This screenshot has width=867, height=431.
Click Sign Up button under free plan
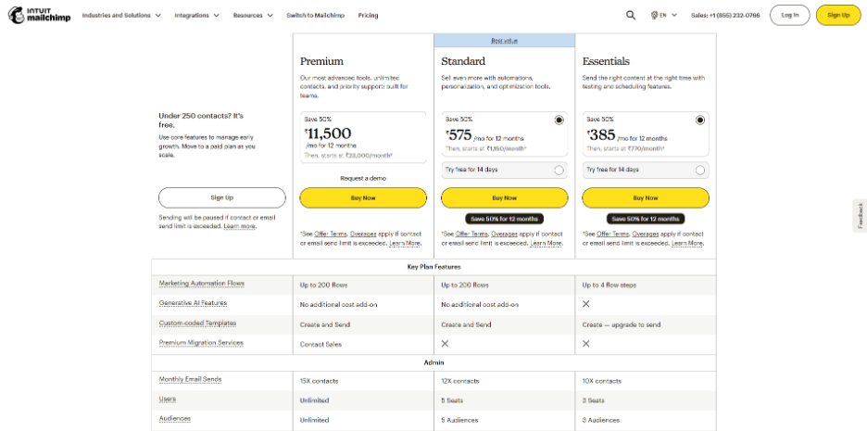(x=221, y=197)
